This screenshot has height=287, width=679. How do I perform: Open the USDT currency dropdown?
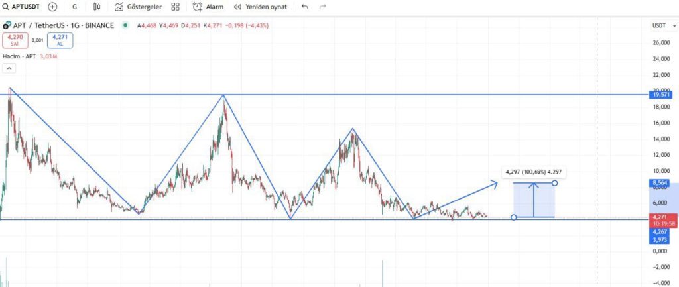point(659,25)
